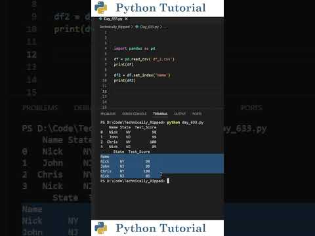Viewport: 315px width, 236px height.
Task: Click the 'import pandas as pd' code line
Action: [x=135, y=49]
